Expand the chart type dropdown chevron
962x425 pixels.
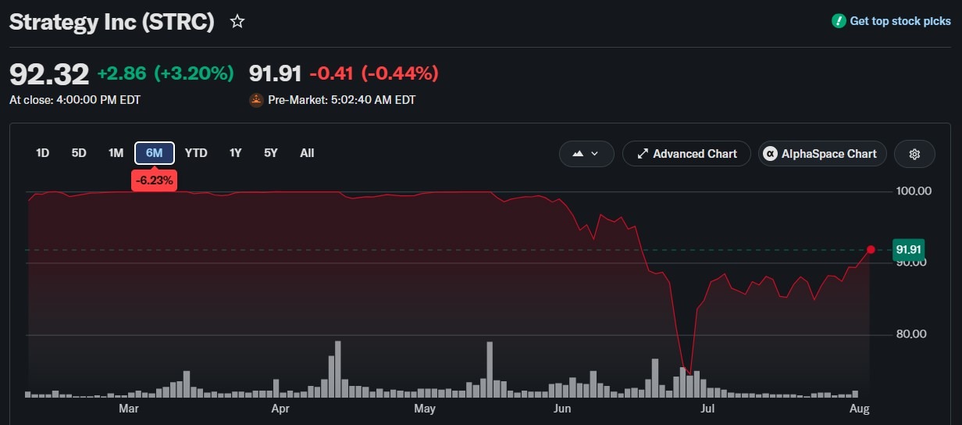597,154
